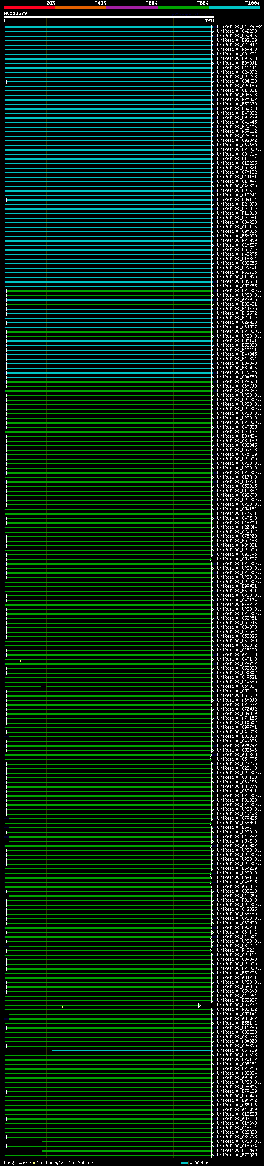Open hit UniRef100_C5P871

(237, 168)
